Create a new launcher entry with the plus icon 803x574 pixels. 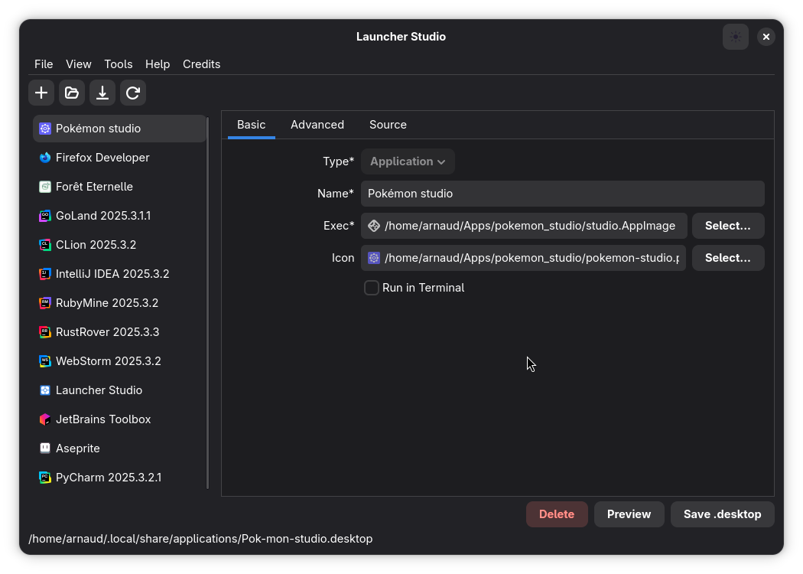[41, 92]
